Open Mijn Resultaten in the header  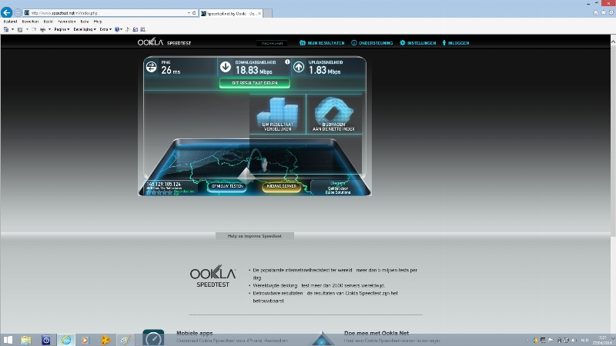coord(322,43)
